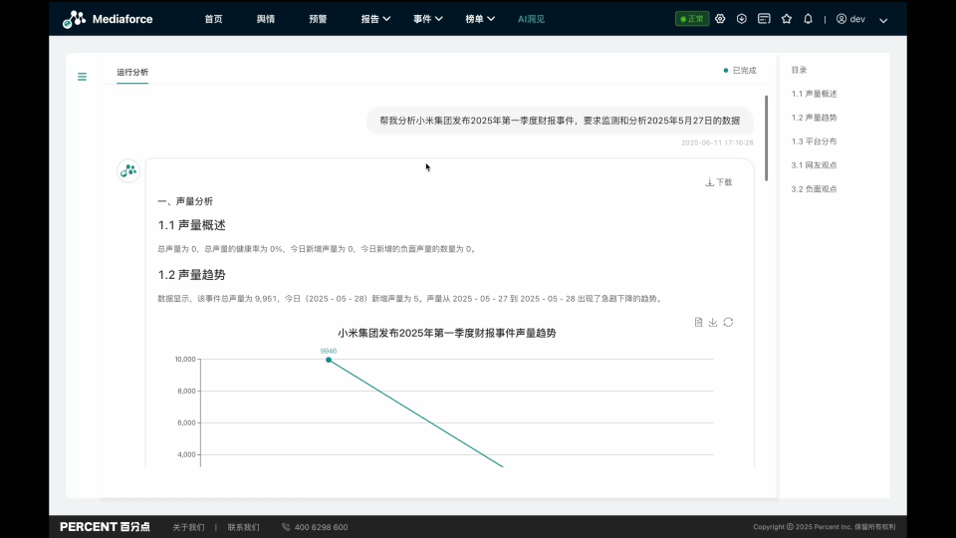Image resolution: width=956 pixels, height=538 pixels.
Task: Open the message card icon in the header
Action: tap(764, 19)
